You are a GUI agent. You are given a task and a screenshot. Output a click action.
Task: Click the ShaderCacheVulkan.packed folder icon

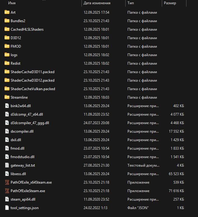tap(7, 89)
